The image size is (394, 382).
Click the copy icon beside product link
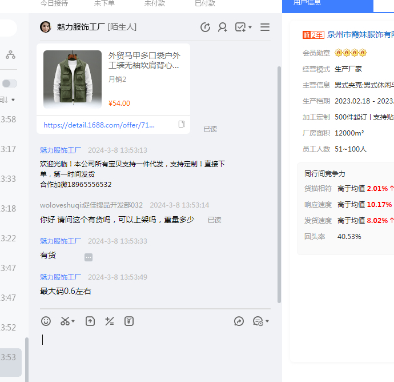pyautogui.click(x=182, y=125)
